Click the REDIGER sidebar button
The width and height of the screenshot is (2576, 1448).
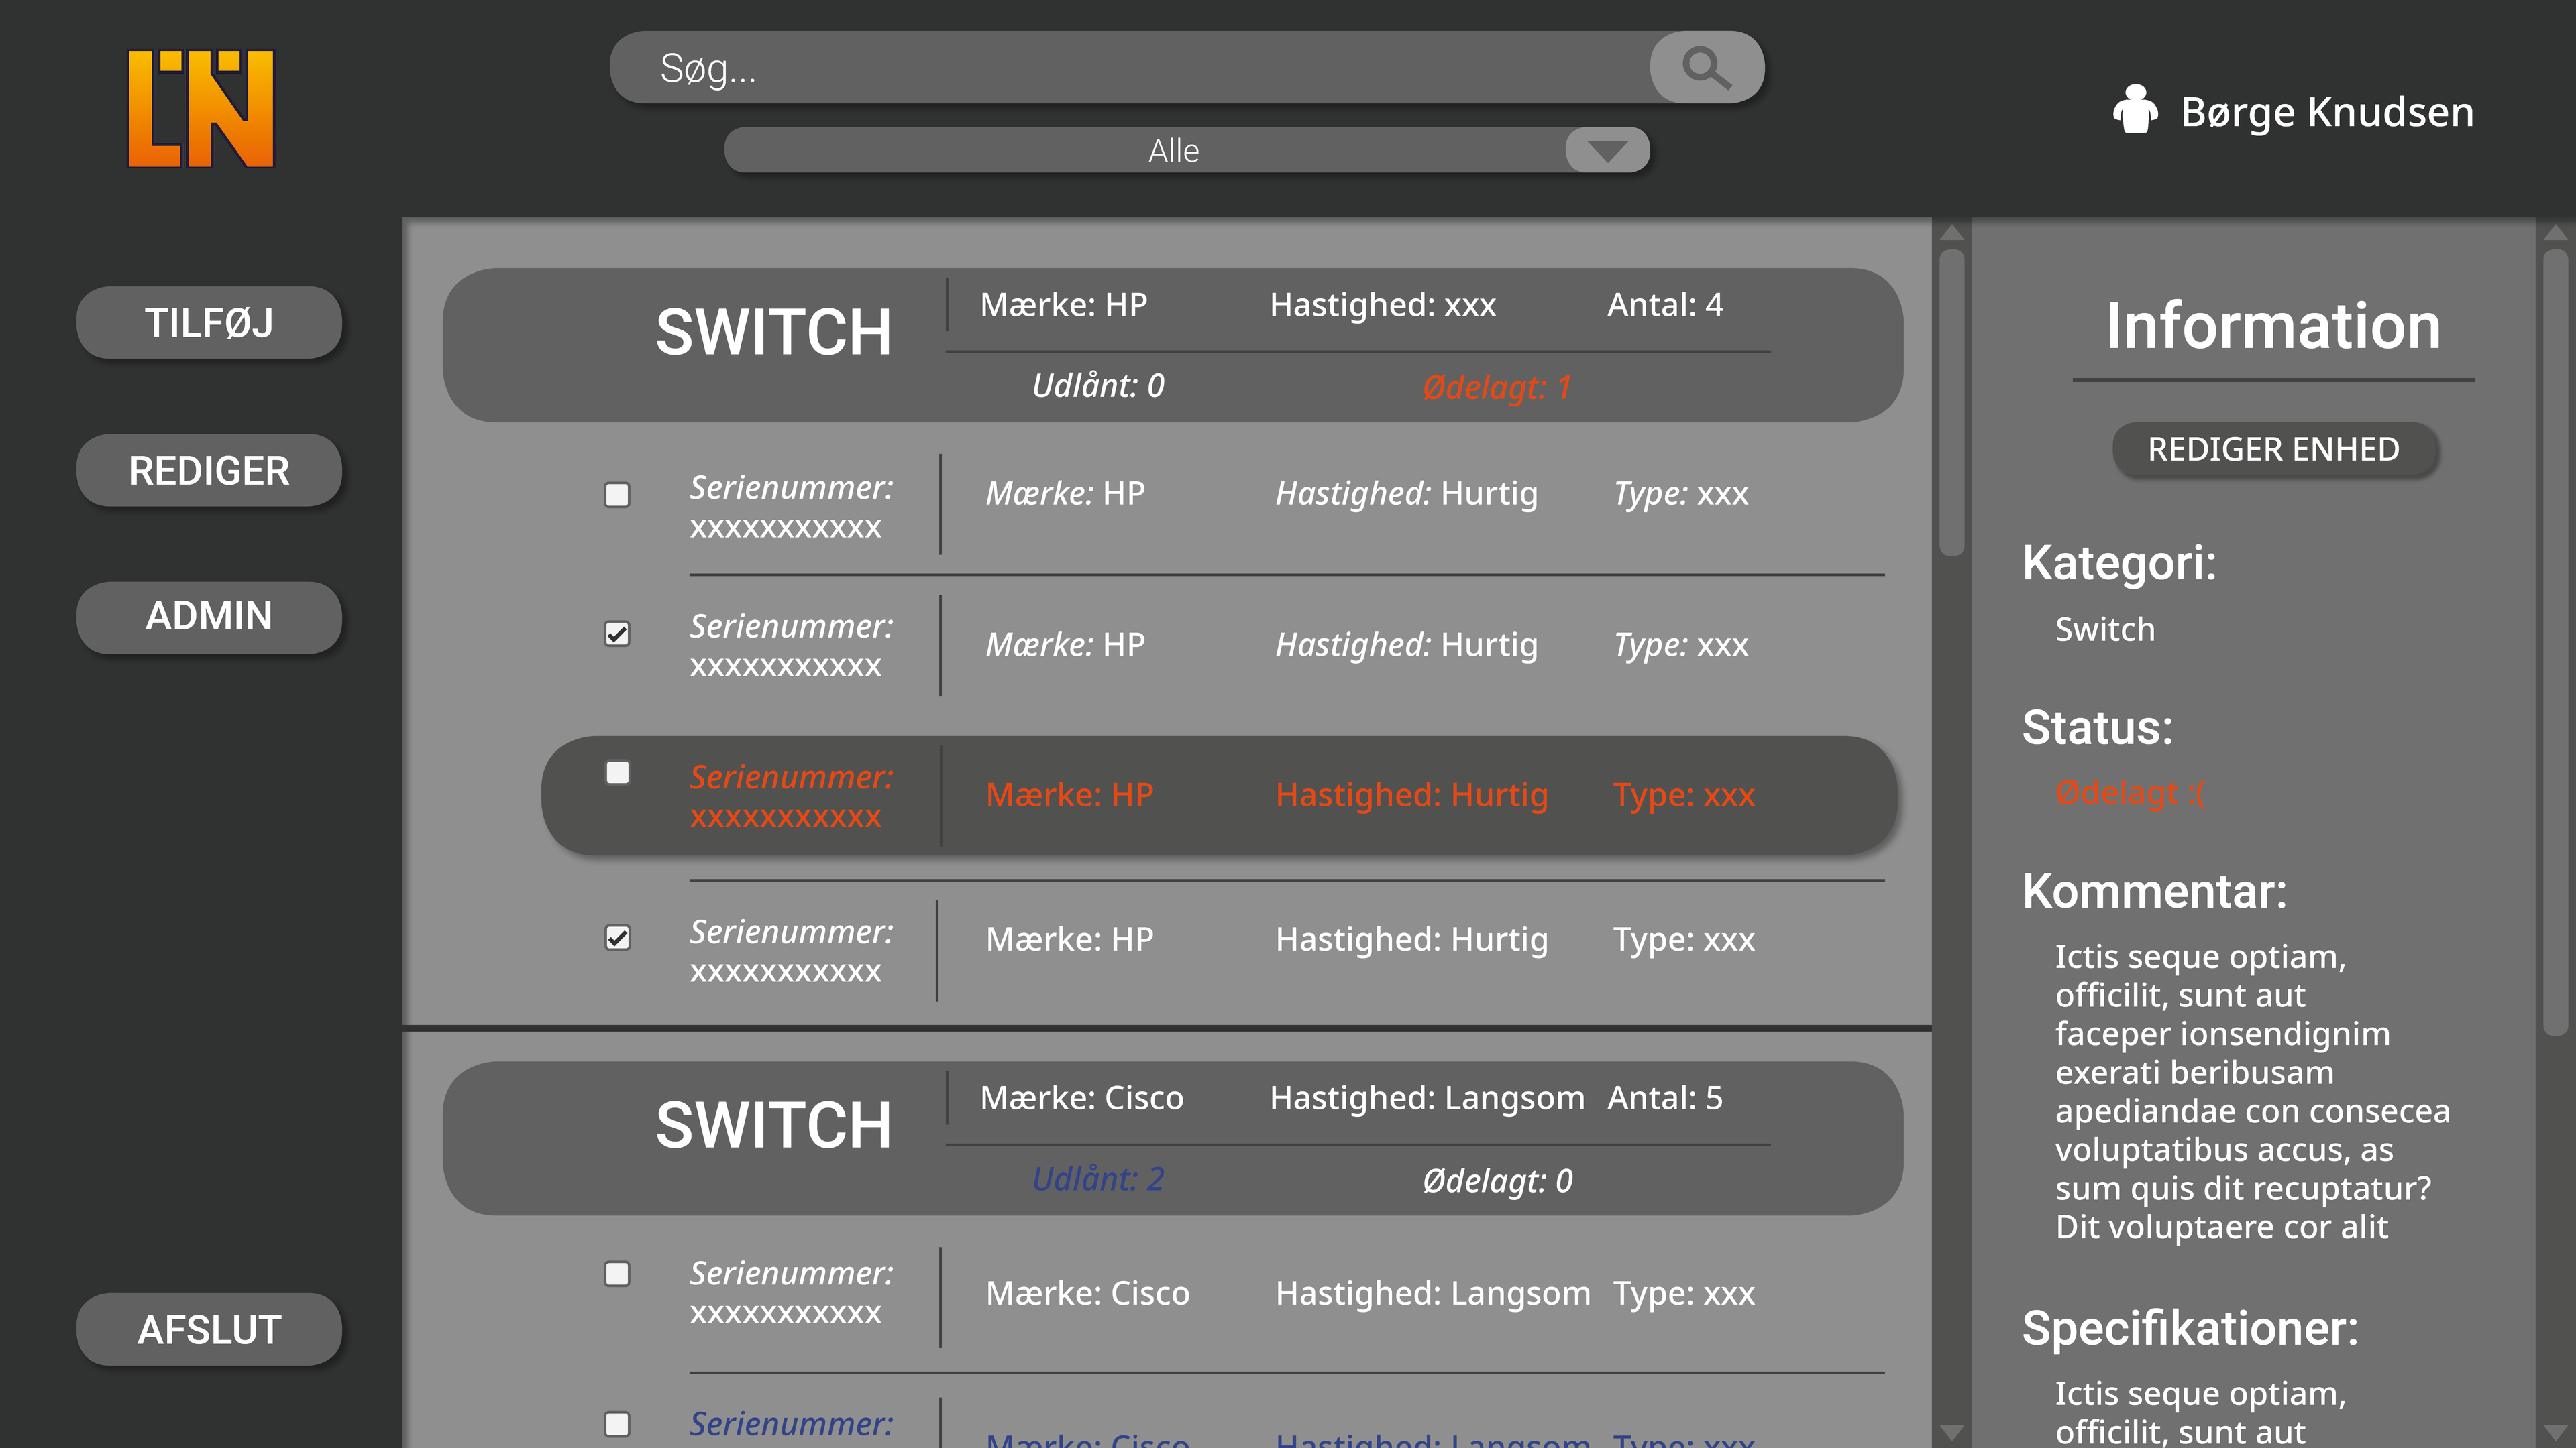209,471
